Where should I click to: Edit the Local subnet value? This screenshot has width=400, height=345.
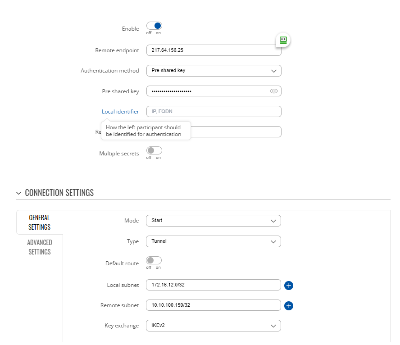pos(214,285)
